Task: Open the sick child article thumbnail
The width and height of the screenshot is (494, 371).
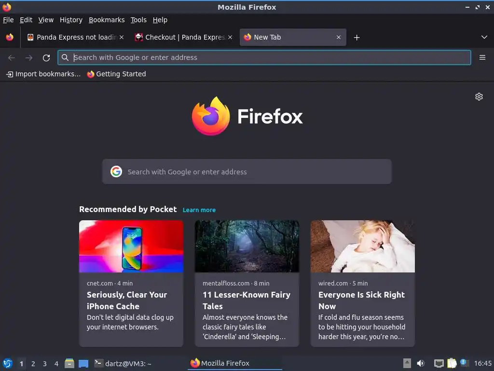Action: click(x=363, y=246)
